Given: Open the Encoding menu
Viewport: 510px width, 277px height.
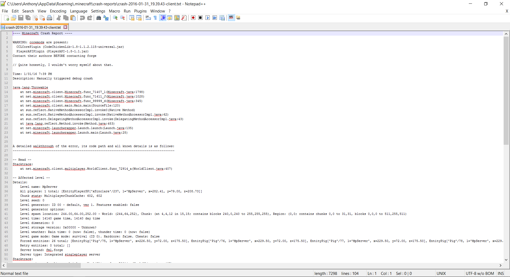Looking at the screenshot, I should click(58, 11).
